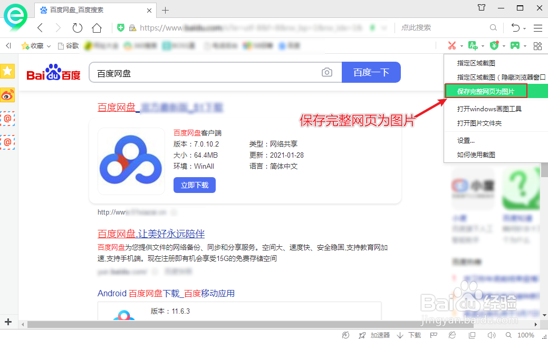548x339 pixels.
Task: Close the 百度网盘_百度搜索 tab
Action: [x=149, y=11]
